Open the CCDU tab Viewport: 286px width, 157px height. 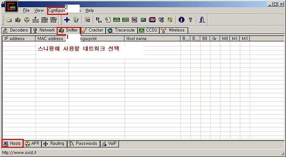[149, 30]
